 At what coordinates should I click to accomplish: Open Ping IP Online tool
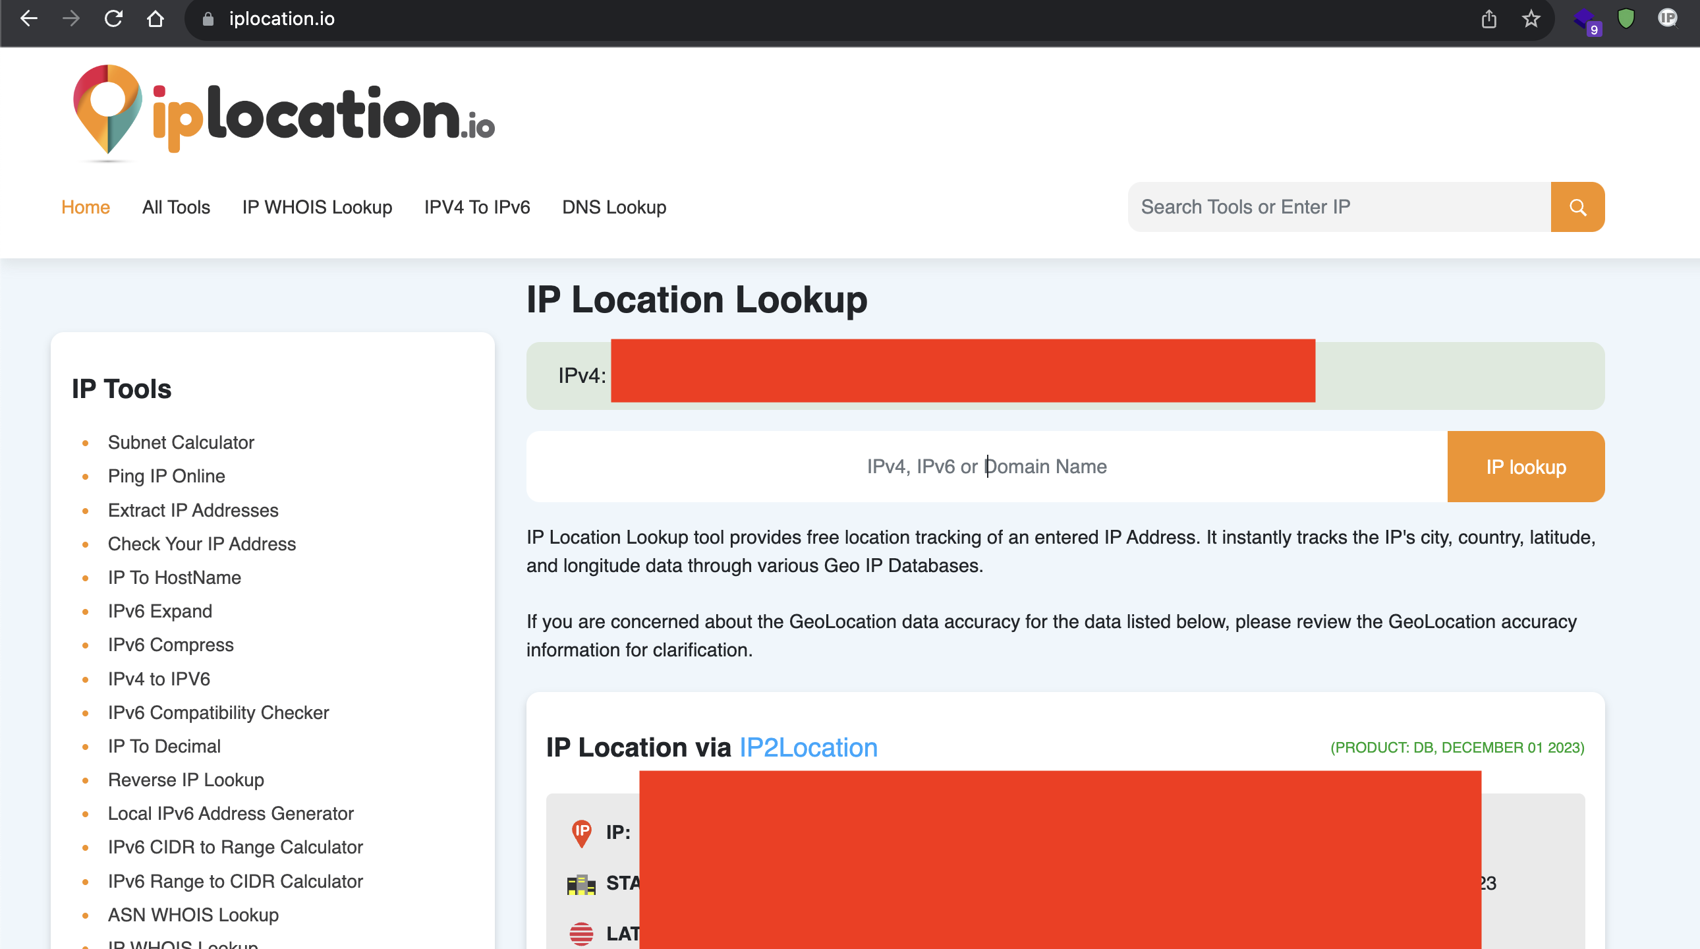pyautogui.click(x=166, y=476)
